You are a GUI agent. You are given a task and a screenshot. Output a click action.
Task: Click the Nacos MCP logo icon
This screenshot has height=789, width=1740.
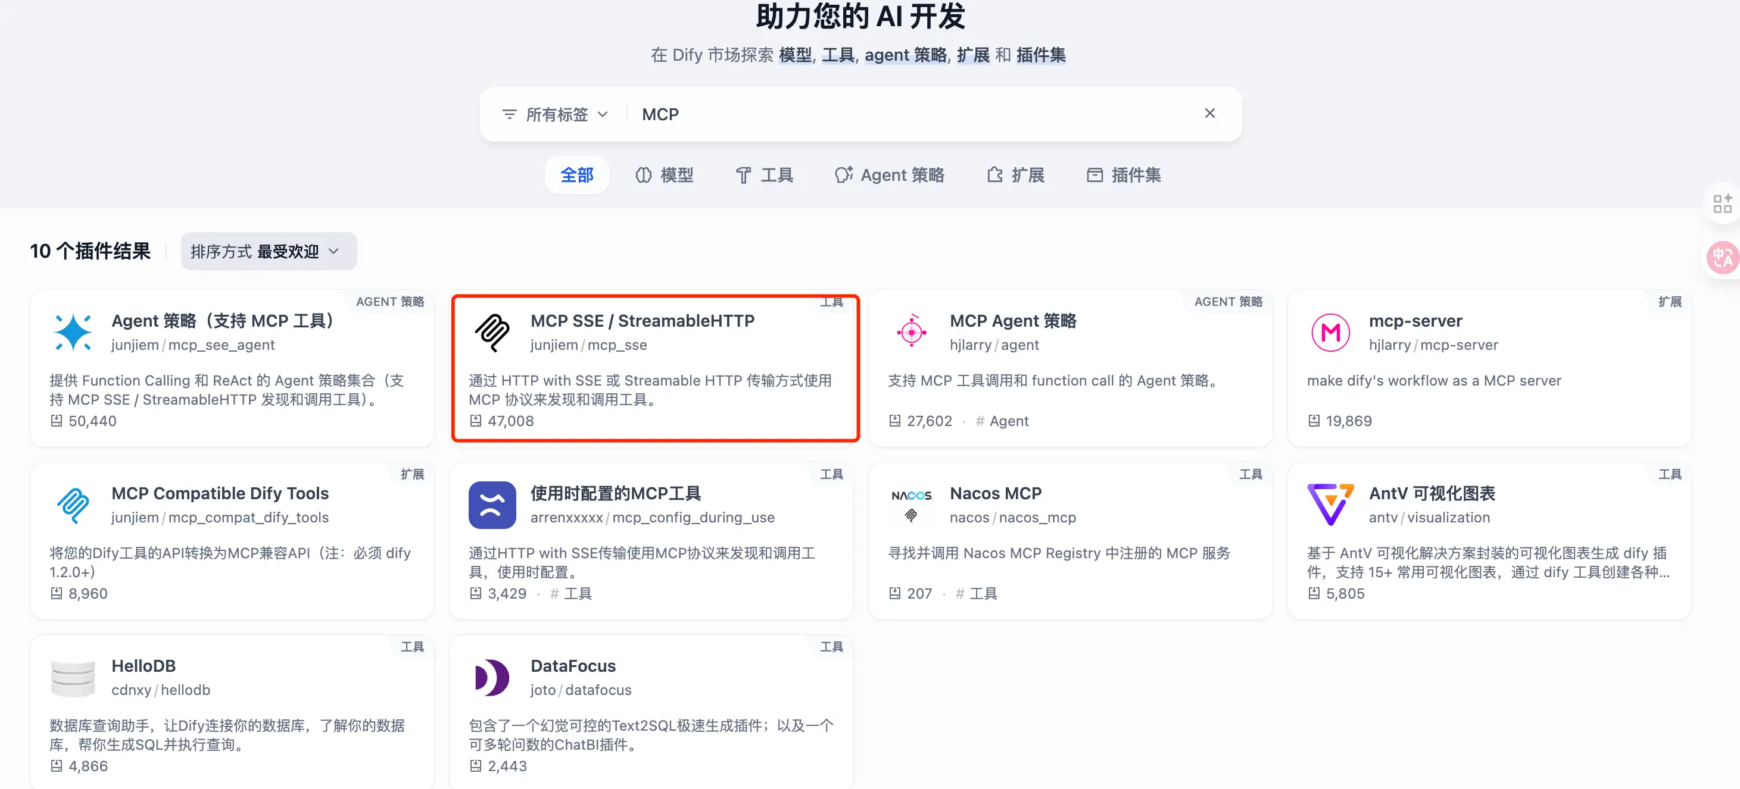tap(911, 504)
